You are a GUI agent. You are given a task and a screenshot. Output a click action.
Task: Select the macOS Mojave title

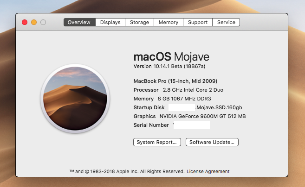tap(171, 57)
